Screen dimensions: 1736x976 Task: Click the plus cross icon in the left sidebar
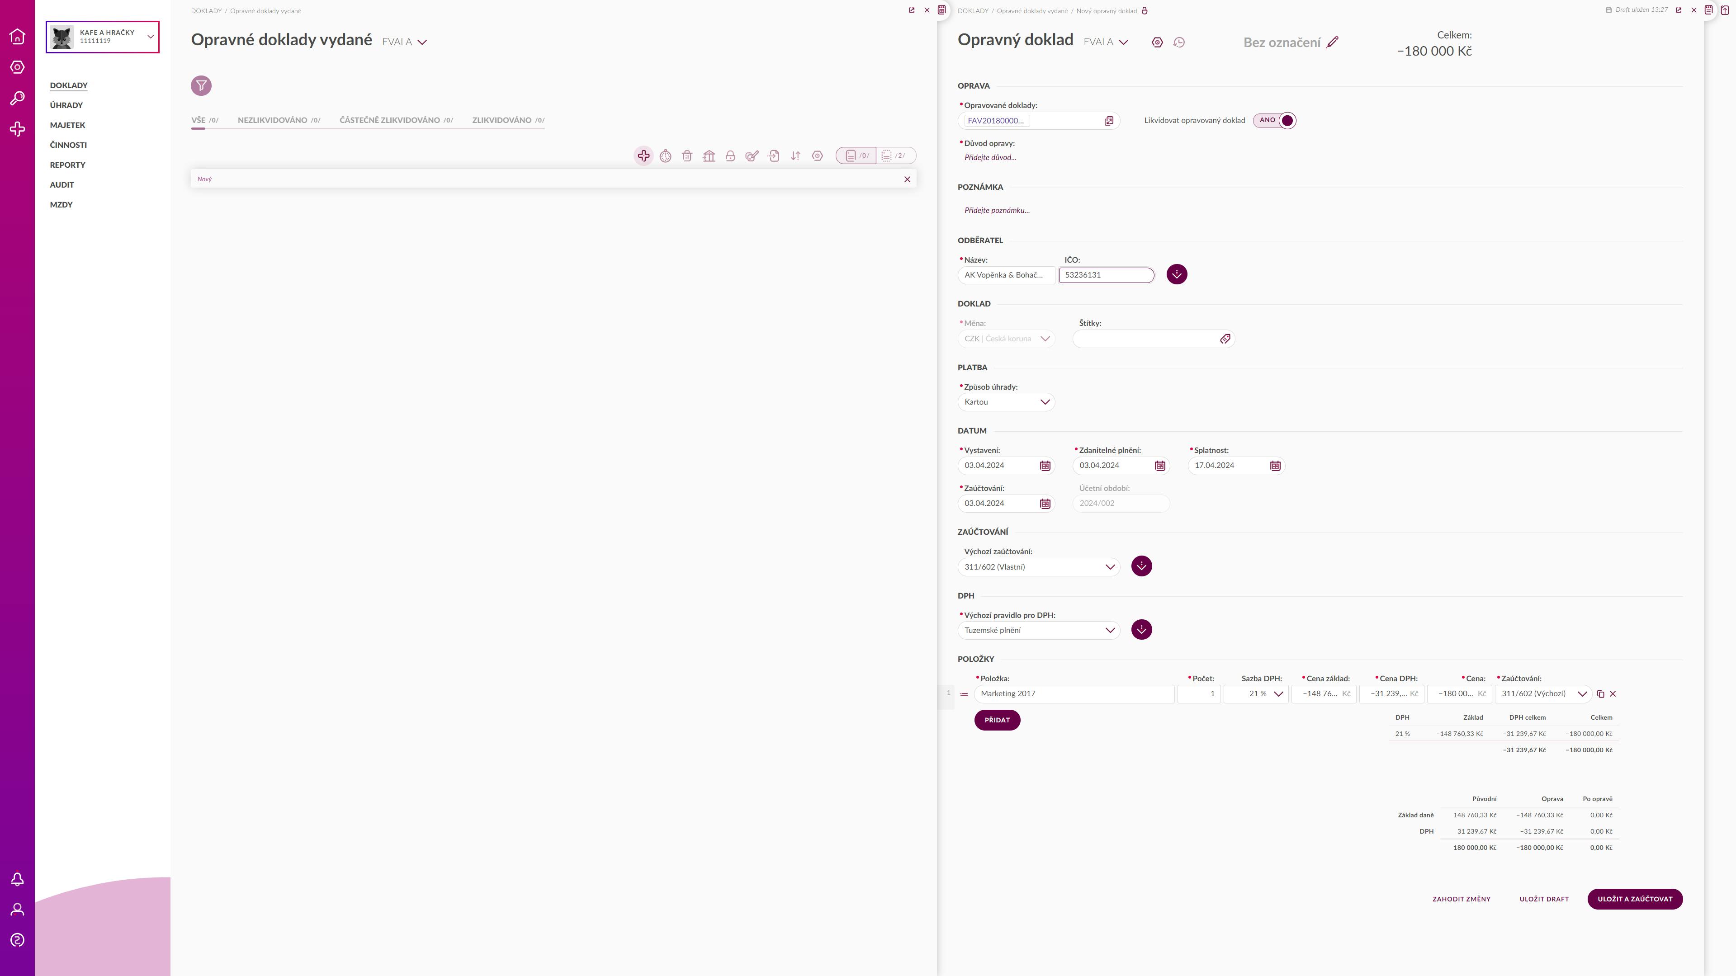point(18,129)
